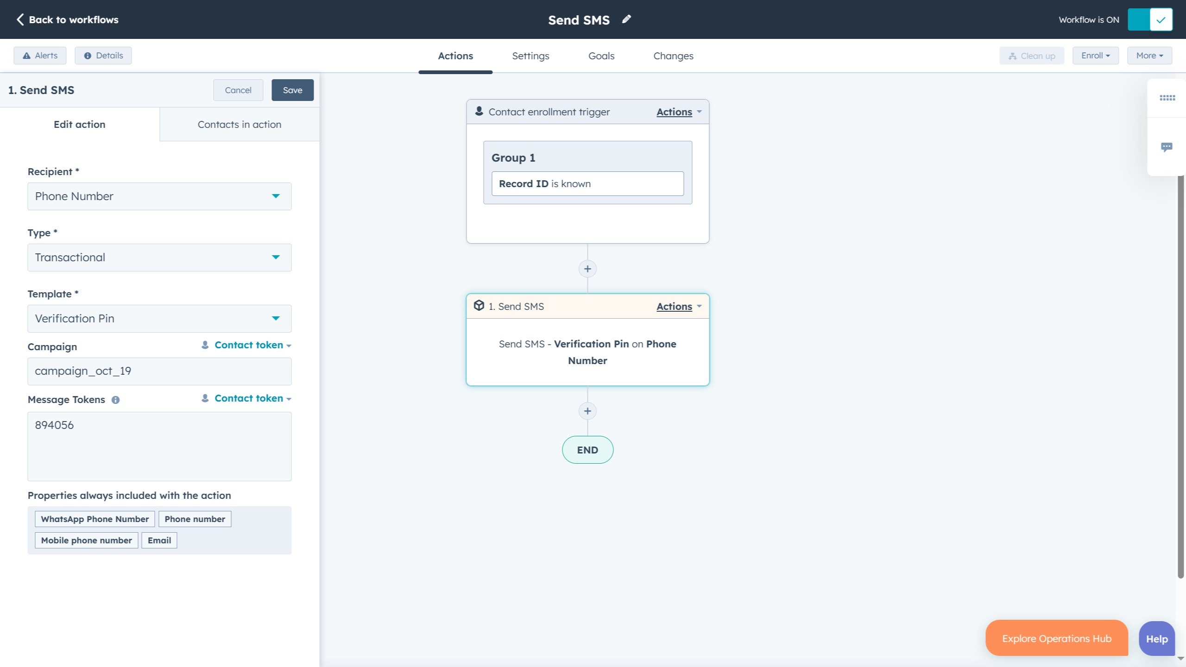
Task: Click the Send SMS cube icon
Action: pyautogui.click(x=479, y=306)
